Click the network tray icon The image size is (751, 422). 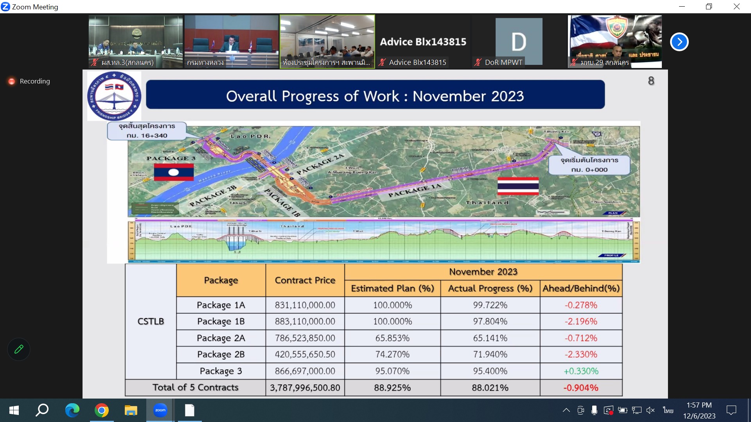click(636, 410)
